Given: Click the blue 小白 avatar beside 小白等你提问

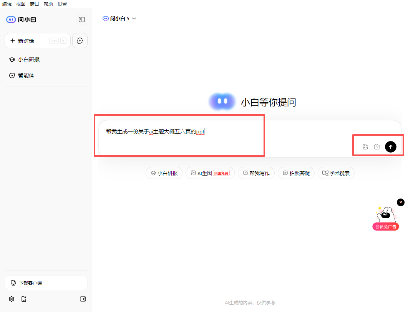Looking at the screenshot, I should 222,102.
